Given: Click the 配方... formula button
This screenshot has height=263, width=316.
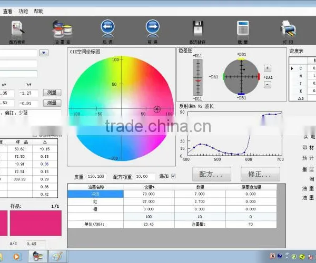Looking at the screenshot, I should (x=212, y=174).
